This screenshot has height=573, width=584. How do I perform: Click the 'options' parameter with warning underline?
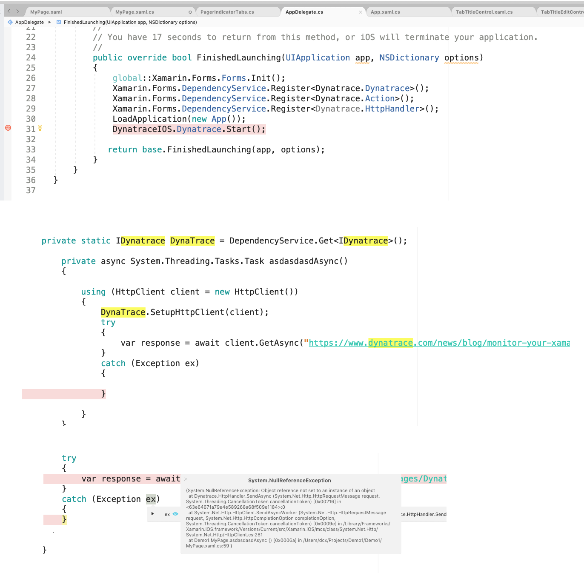tap(461, 58)
